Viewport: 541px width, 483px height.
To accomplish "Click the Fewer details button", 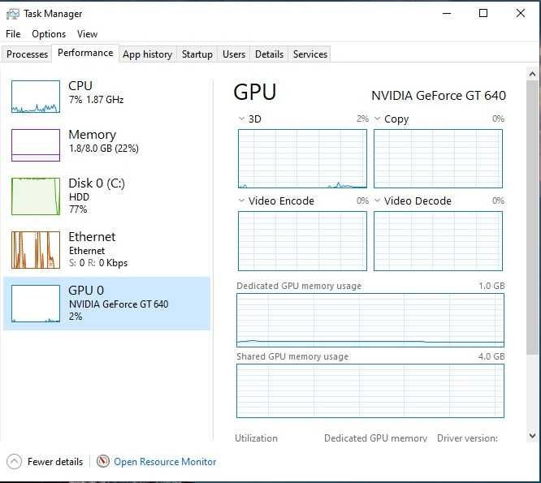I will tap(54, 462).
